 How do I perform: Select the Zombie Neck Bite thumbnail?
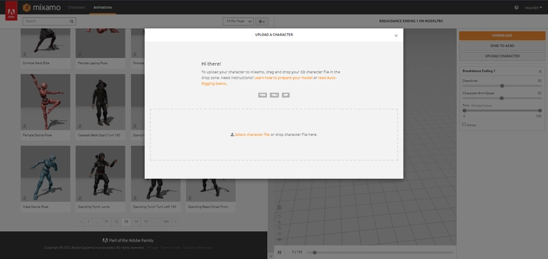(45, 43)
